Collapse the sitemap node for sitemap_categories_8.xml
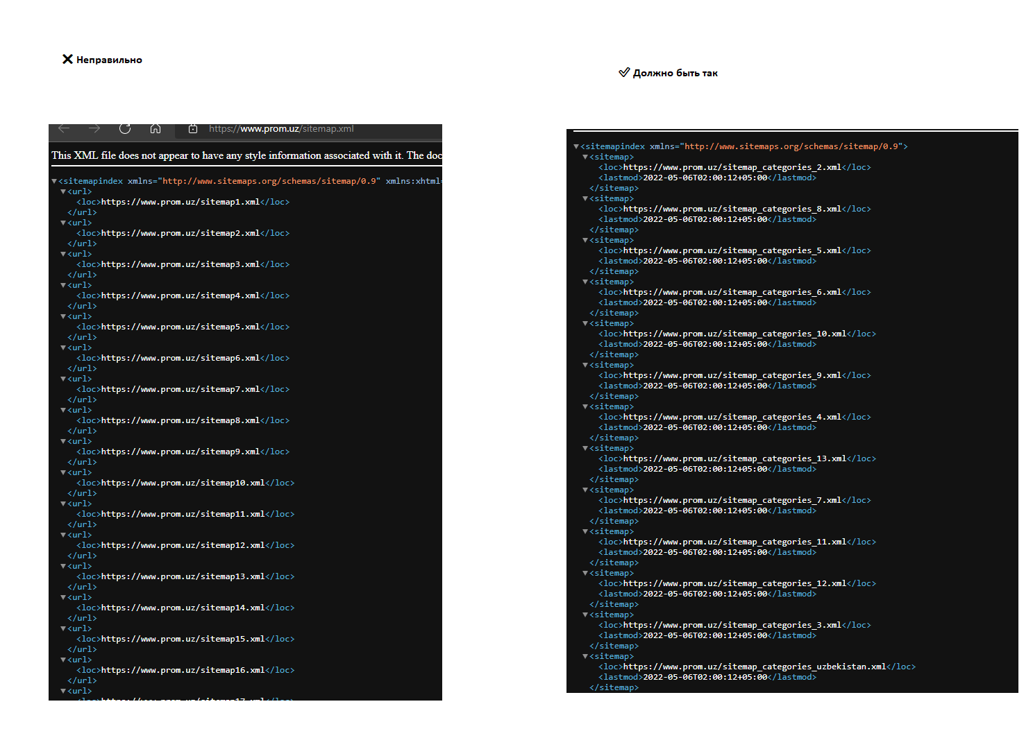Screen dimensions: 1033x738 [585, 198]
